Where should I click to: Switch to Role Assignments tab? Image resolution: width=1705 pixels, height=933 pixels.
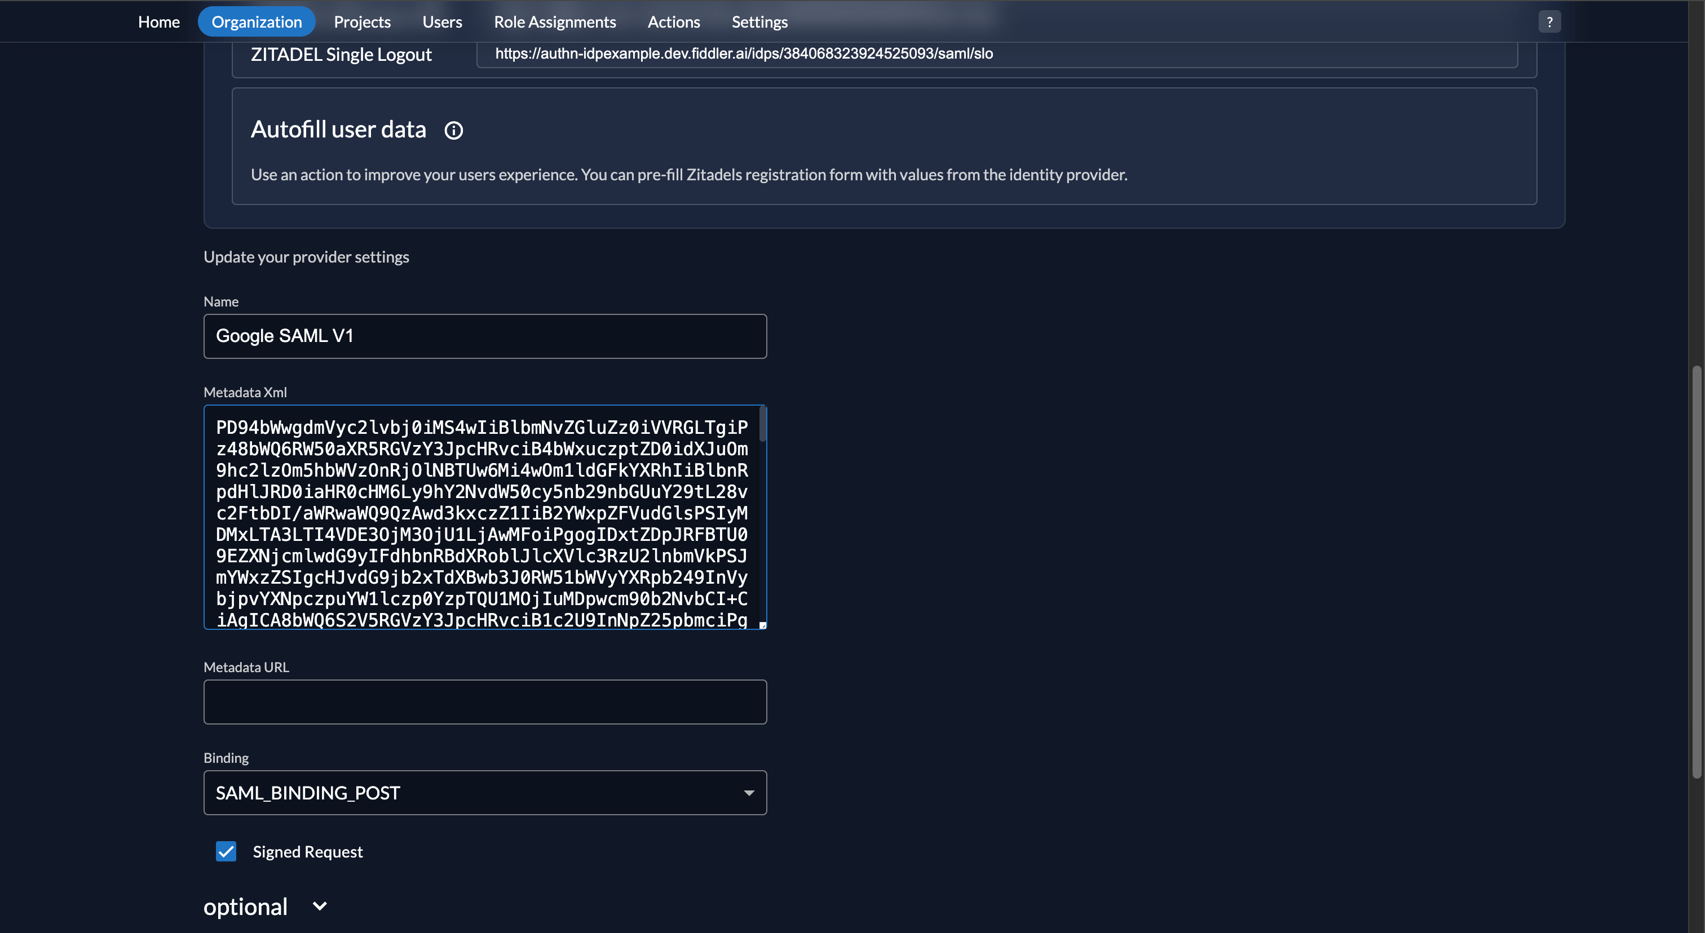tap(555, 22)
